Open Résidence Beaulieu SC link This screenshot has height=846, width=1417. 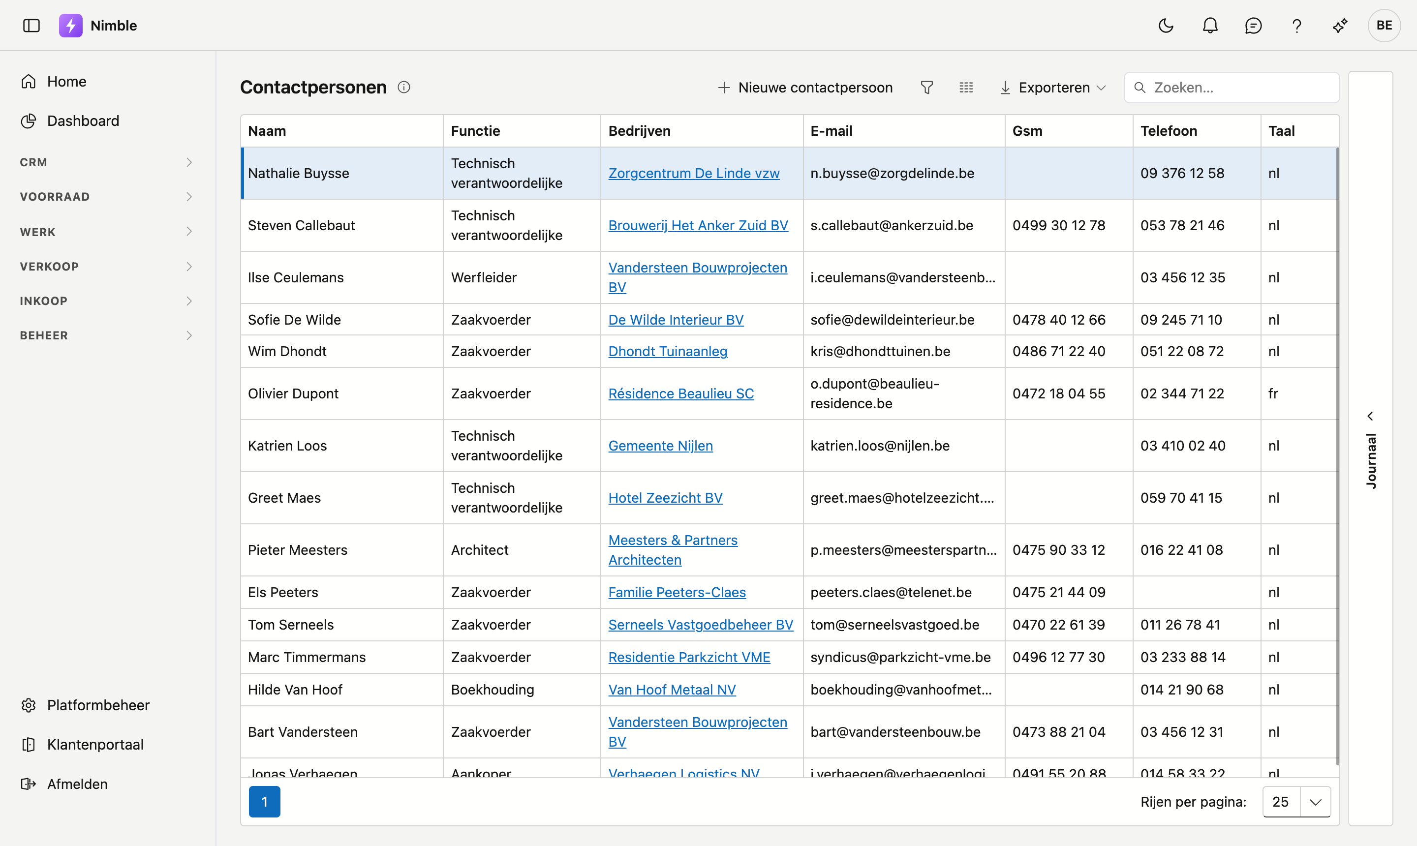tap(681, 393)
